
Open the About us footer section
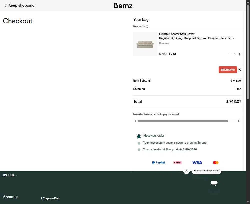[x=10, y=197]
